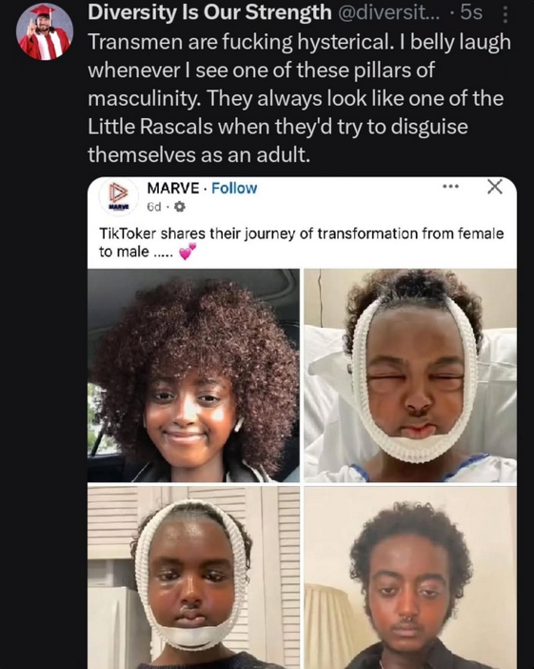This screenshot has height=669, width=534.
Task: Open the Diversity Is Our Strength profile name
Action: click(x=209, y=12)
